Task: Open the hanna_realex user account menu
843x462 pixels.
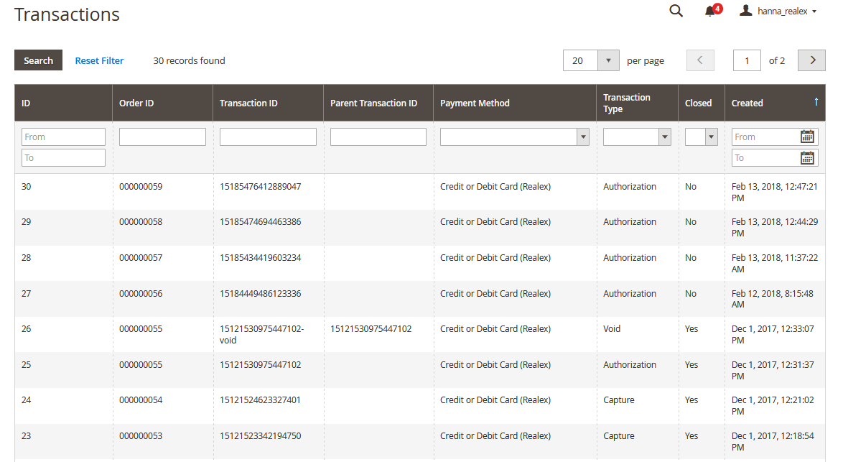Action: pyautogui.click(x=778, y=11)
